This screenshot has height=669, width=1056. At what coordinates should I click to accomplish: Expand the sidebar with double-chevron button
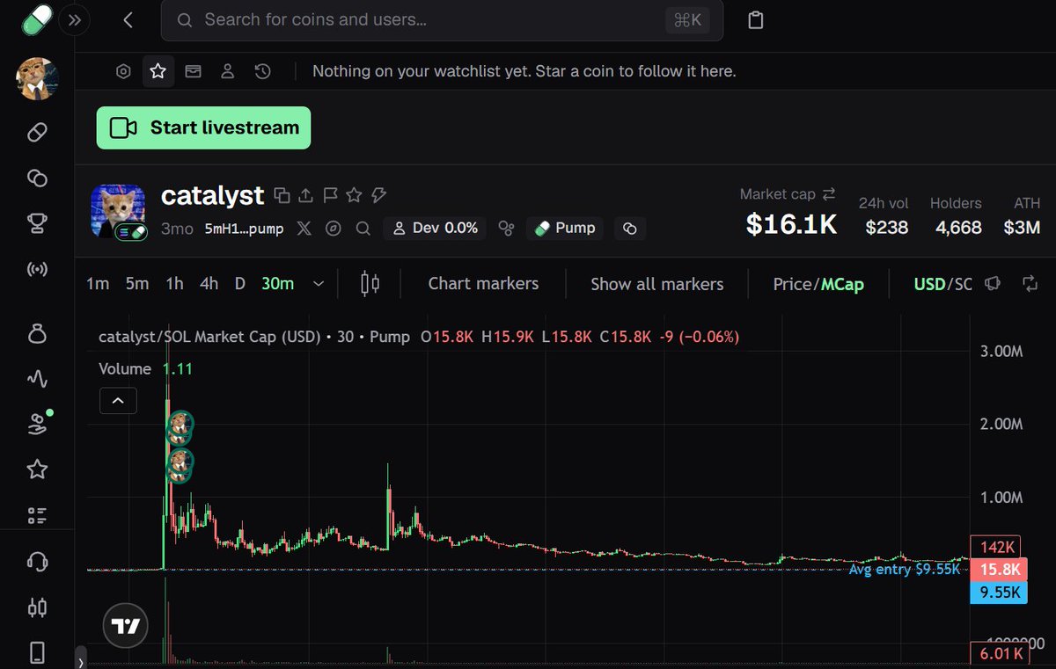74,20
